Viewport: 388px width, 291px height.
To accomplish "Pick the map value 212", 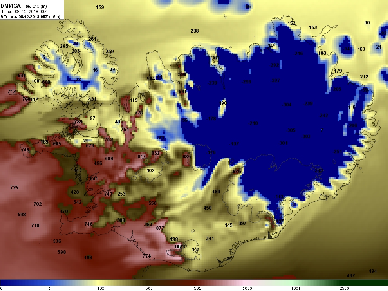I will tap(364, 77).
